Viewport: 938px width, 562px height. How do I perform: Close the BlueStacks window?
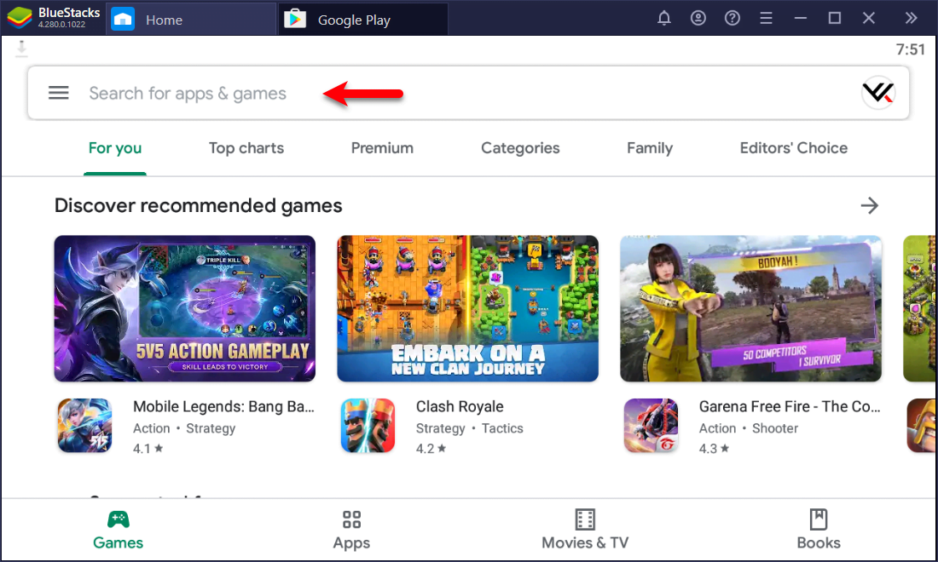pos(869,19)
